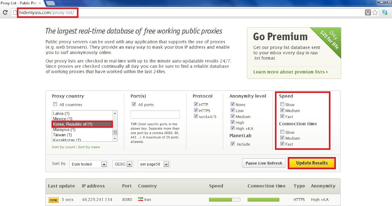Viewport: 392px width, 206px height.
Task: Click in the ports text input box
Action: (x=155, y=114)
